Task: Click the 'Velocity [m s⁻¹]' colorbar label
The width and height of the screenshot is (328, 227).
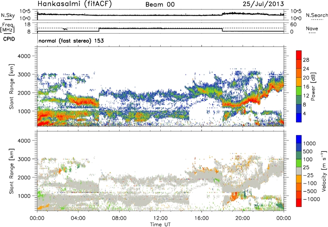Action: pos(324,170)
